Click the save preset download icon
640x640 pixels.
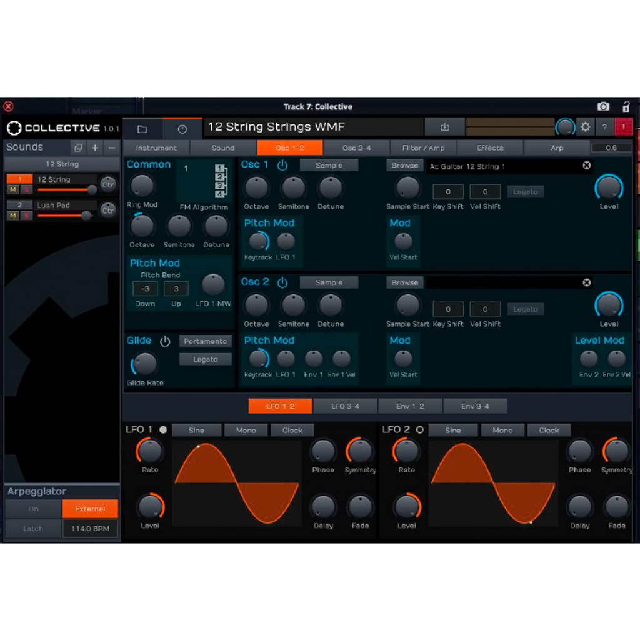(444, 127)
